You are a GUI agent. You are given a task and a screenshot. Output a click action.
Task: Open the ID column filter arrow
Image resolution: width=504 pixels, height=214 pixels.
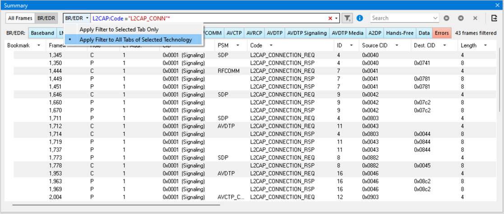pos(351,46)
